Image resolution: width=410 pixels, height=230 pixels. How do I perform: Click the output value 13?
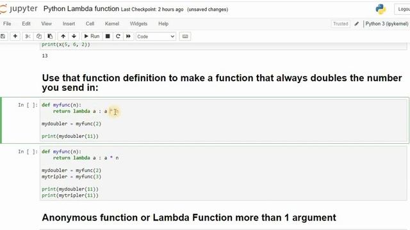(x=45, y=56)
